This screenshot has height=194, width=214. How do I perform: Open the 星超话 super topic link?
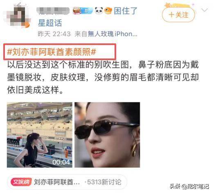[50, 23]
